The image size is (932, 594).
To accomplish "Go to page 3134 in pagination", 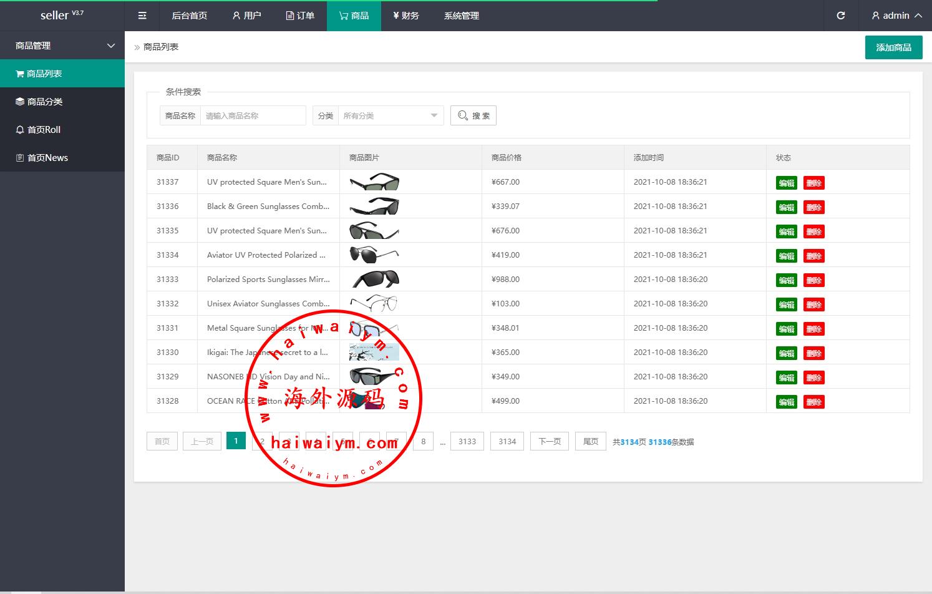I will [507, 441].
